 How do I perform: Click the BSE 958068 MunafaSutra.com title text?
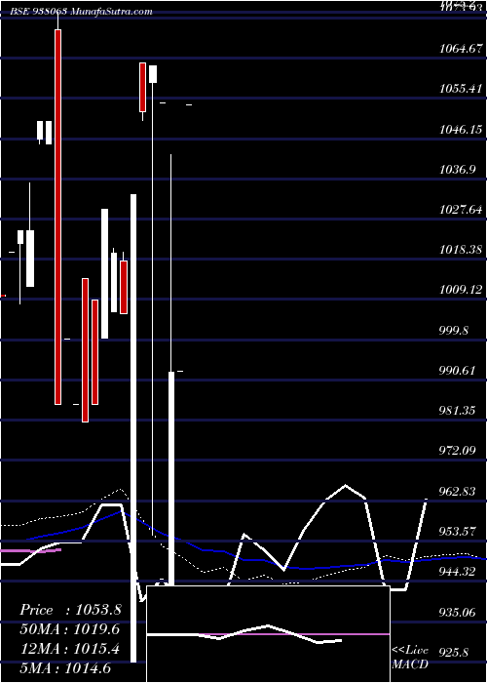click(81, 12)
